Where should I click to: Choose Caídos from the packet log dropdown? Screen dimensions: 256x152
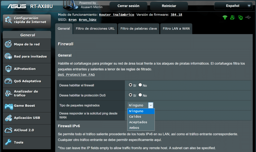pyautogui.click(x=135, y=116)
